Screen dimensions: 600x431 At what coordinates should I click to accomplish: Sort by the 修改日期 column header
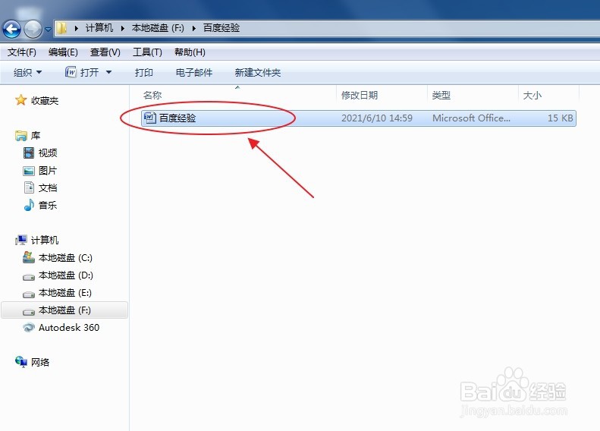(x=360, y=96)
